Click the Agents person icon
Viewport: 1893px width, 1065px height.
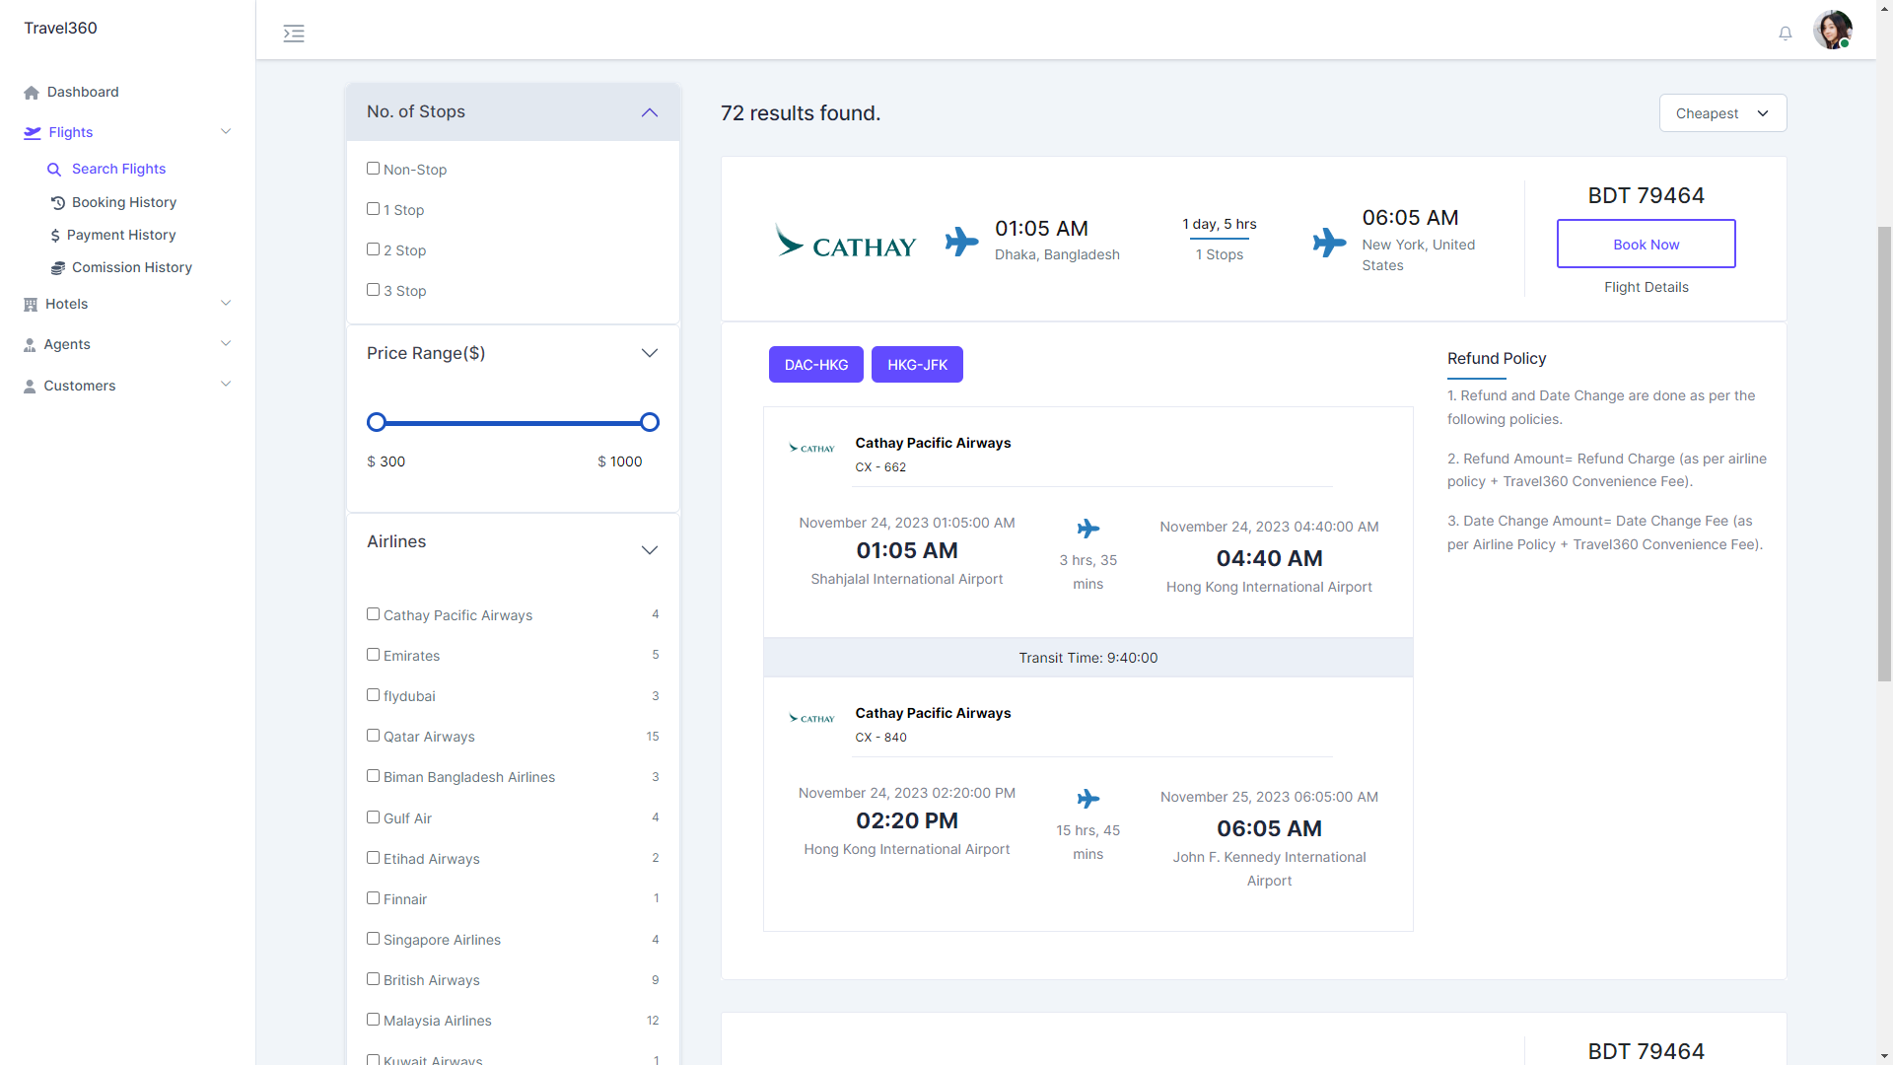30,345
